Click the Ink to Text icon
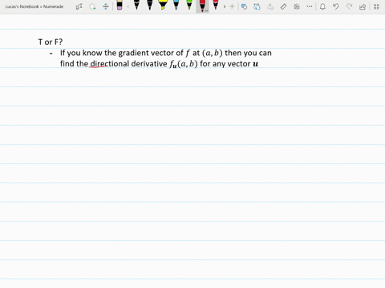Viewport: 385px width, 288px height. [x=270, y=6]
